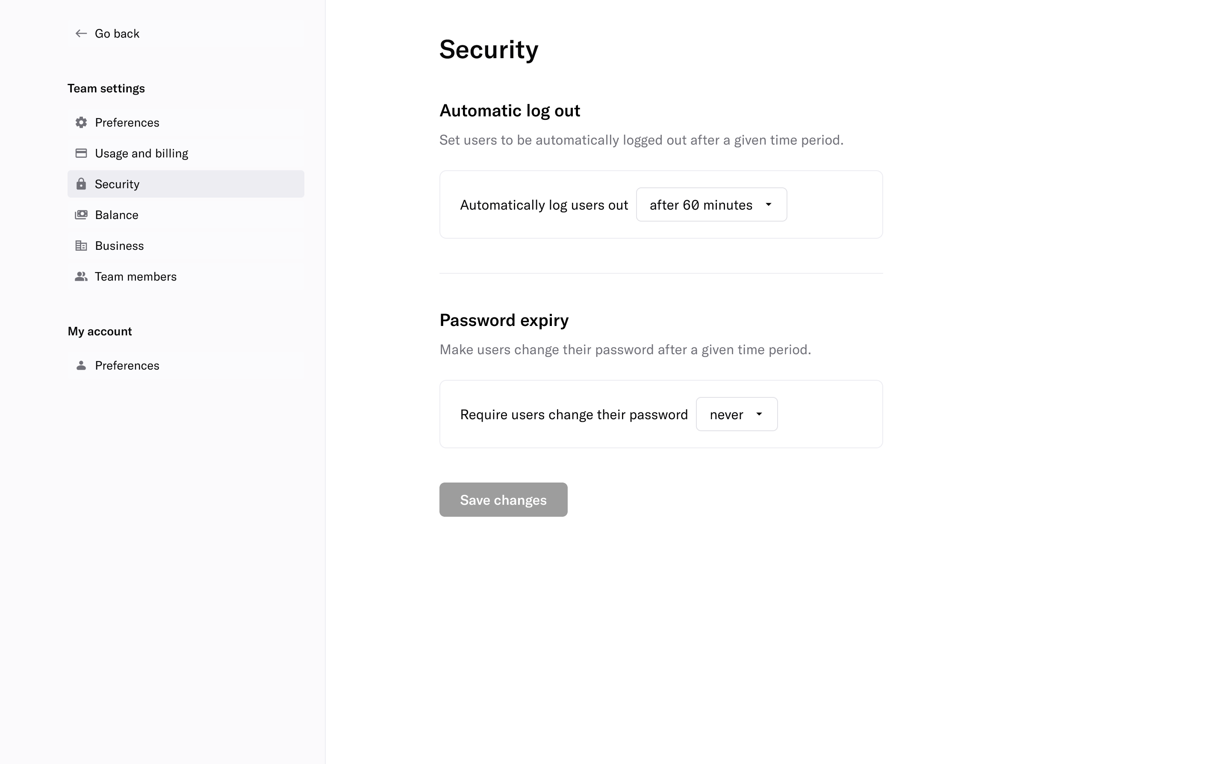1226x764 pixels.
Task: Open team Preferences settings
Action: (x=127, y=122)
